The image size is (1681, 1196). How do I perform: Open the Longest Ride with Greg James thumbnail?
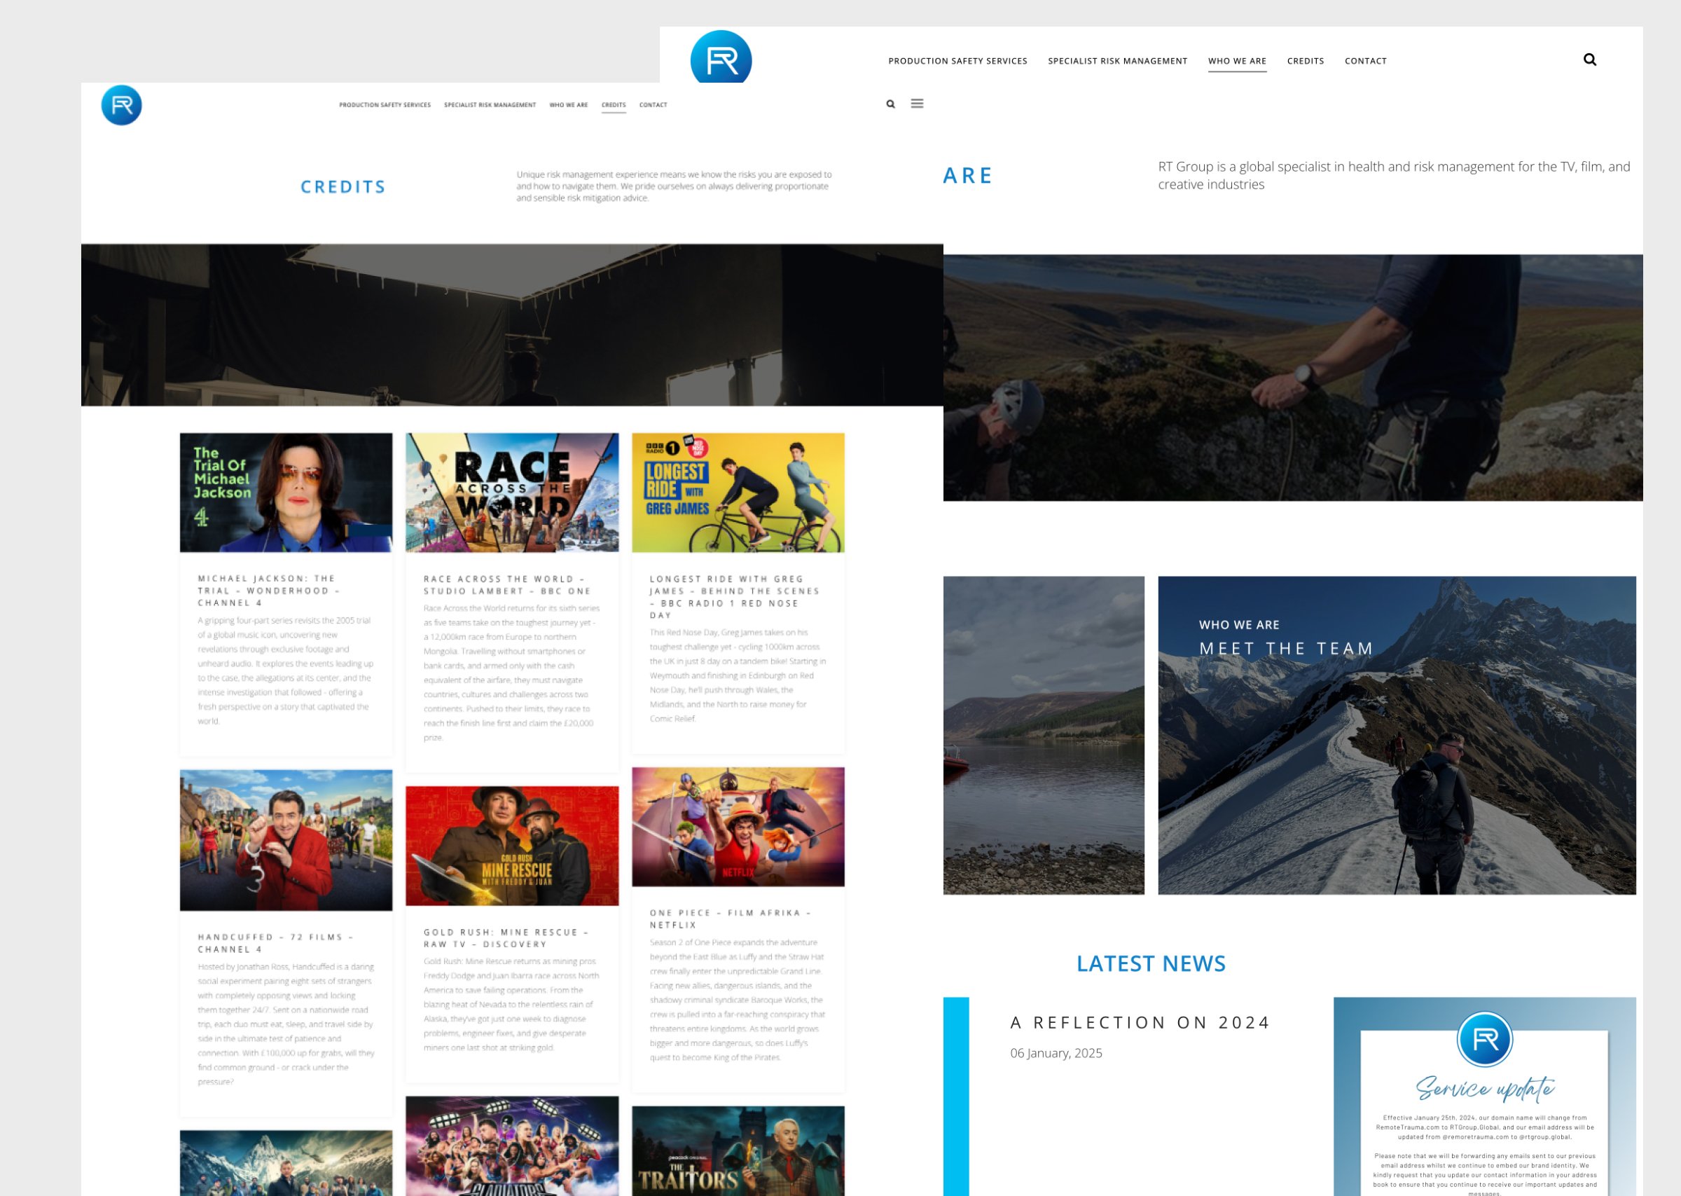(738, 493)
